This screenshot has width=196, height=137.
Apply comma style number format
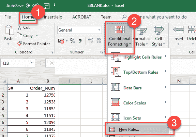coord(80,41)
